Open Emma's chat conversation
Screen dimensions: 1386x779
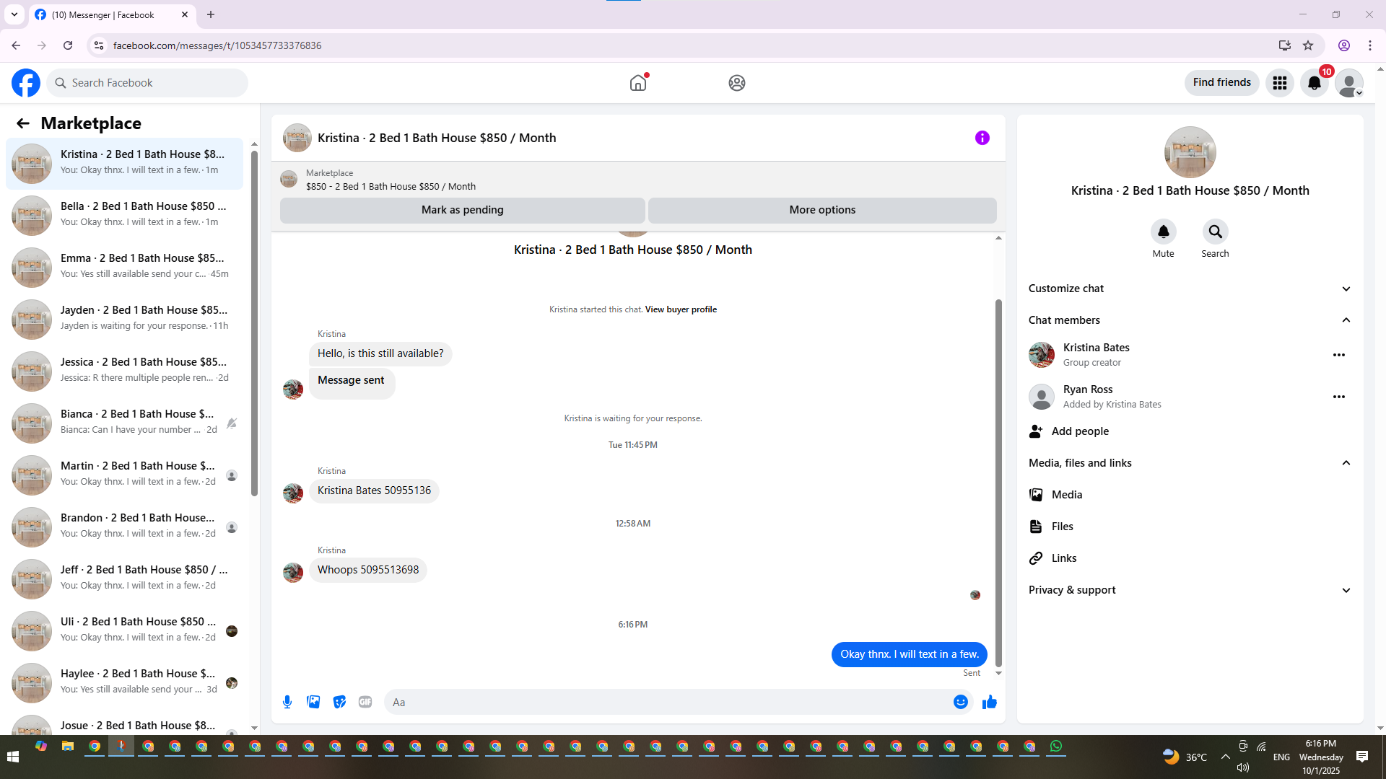[x=124, y=268]
